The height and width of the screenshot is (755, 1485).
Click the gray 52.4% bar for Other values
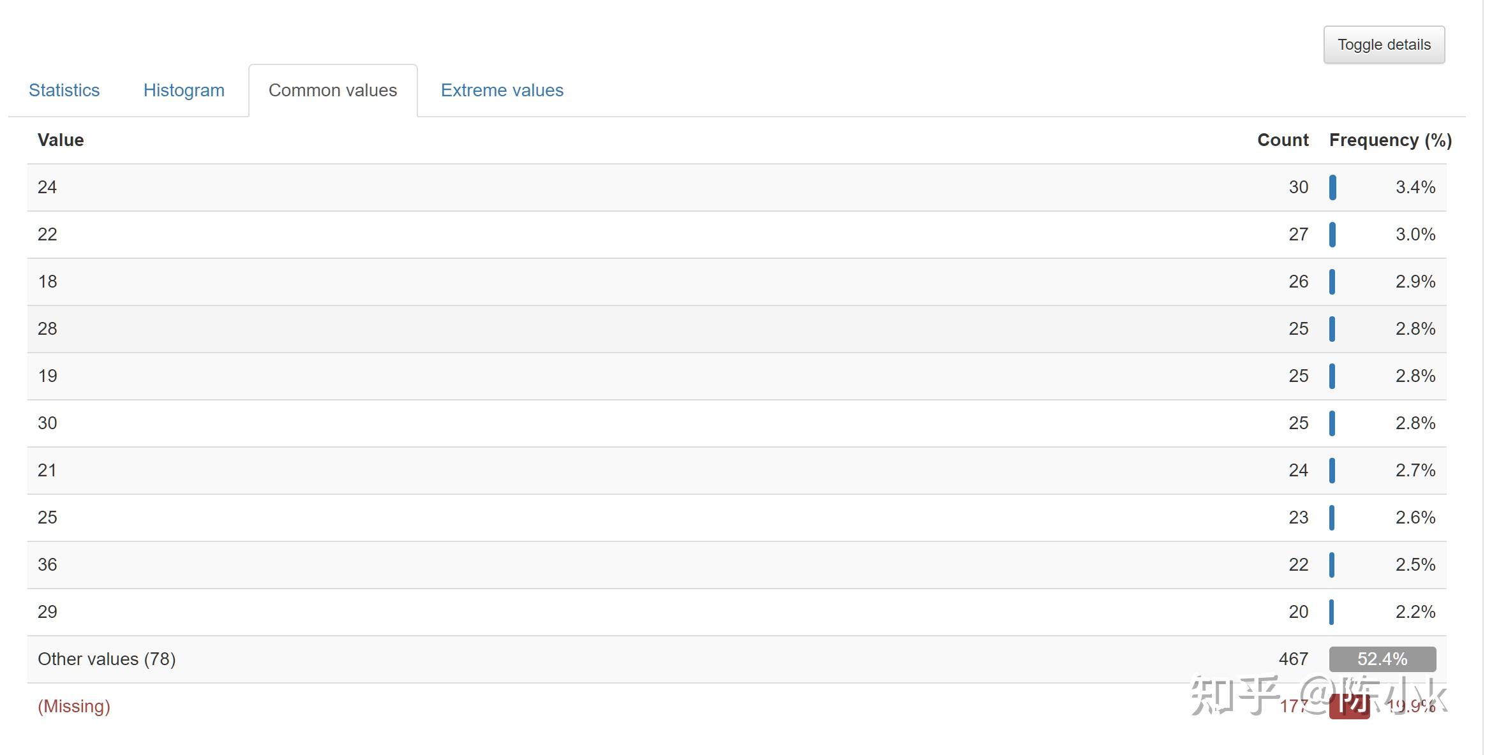pyautogui.click(x=1382, y=659)
